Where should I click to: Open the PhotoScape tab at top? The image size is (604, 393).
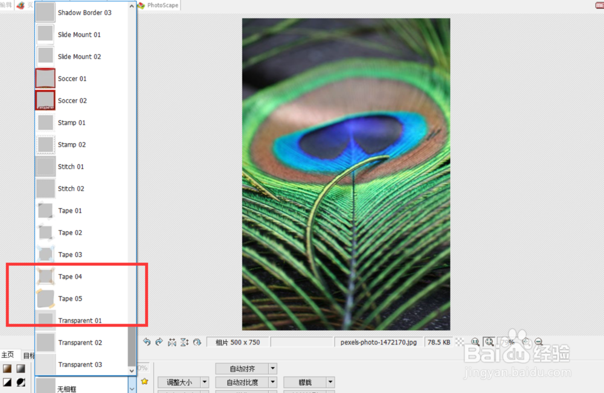(159, 5)
